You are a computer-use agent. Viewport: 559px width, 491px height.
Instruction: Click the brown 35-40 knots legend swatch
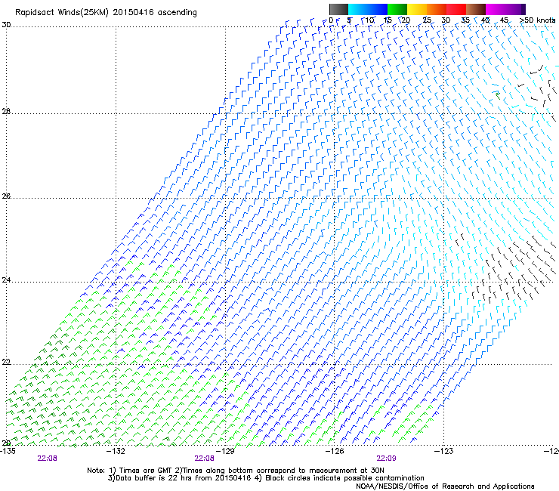pyautogui.click(x=476, y=9)
